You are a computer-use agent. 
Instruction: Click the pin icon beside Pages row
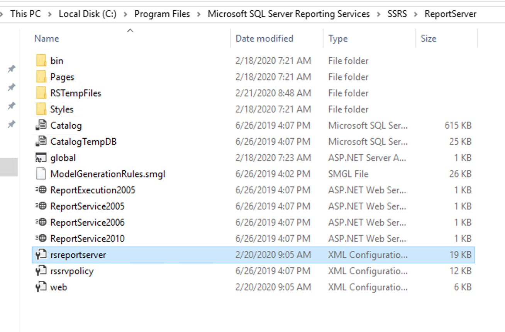[12, 87]
